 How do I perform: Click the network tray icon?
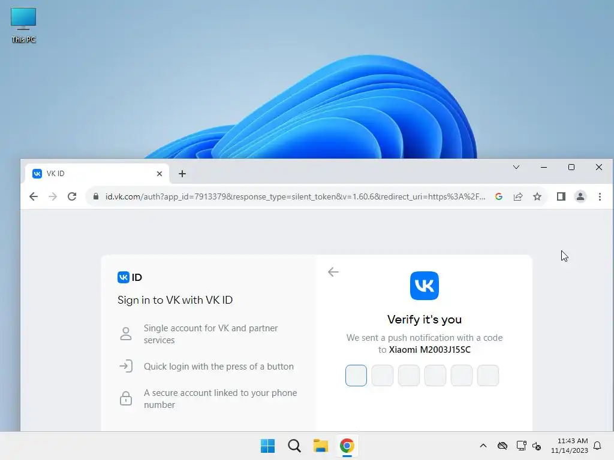point(521,446)
